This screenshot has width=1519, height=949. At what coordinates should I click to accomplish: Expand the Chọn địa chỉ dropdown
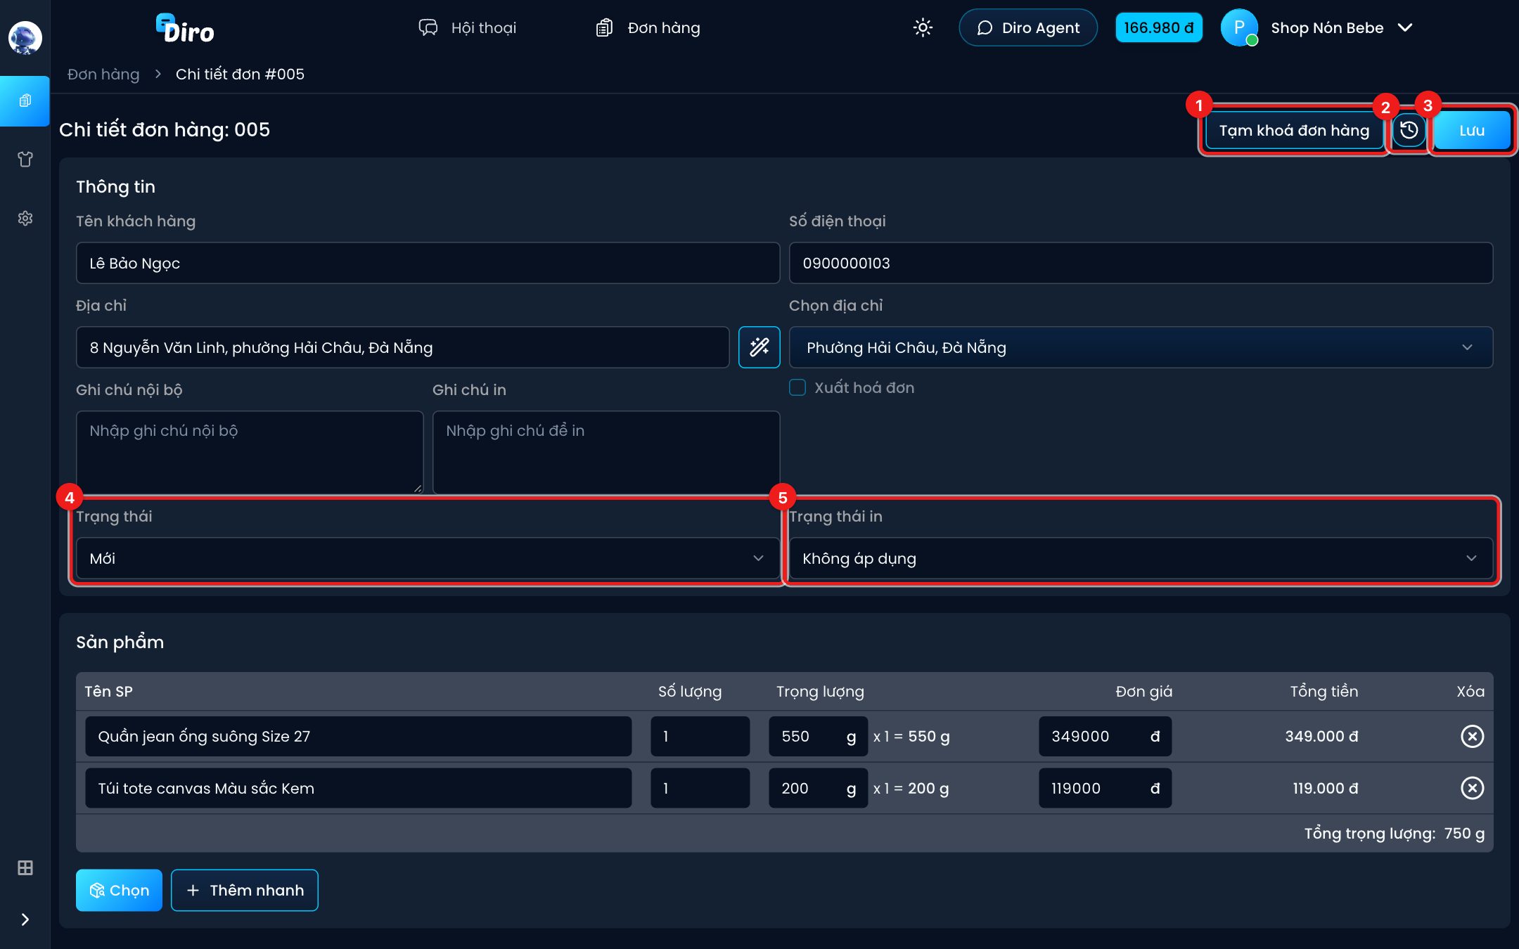(x=1141, y=347)
